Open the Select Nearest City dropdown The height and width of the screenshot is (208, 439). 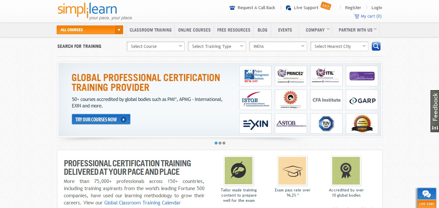(339, 46)
